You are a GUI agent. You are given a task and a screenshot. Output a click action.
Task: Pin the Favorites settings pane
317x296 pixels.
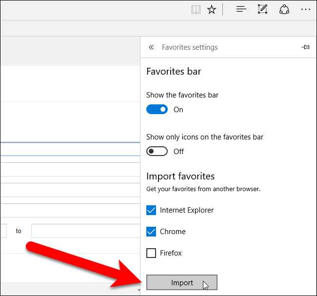pos(306,47)
